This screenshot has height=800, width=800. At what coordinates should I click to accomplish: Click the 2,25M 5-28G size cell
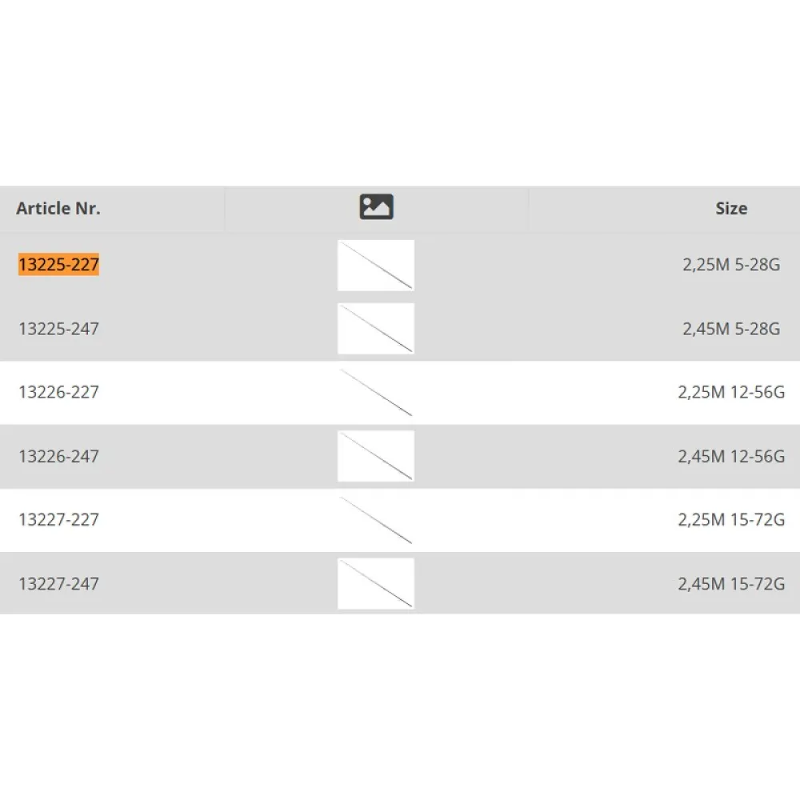pyautogui.click(x=731, y=265)
